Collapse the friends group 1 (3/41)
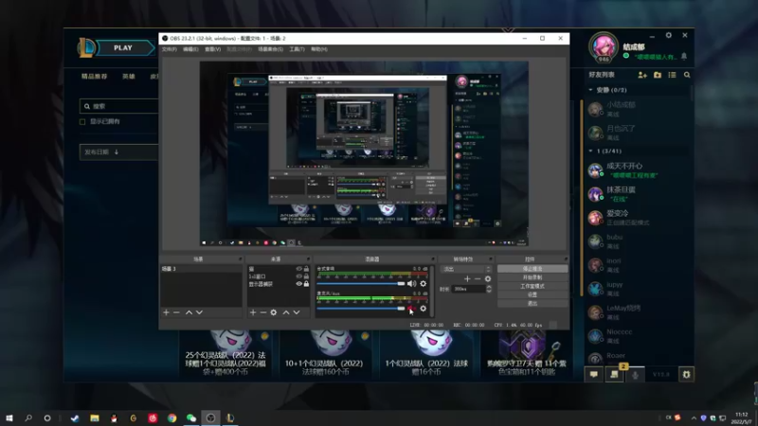Image resolution: width=758 pixels, height=426 pixels. (590, 151)
